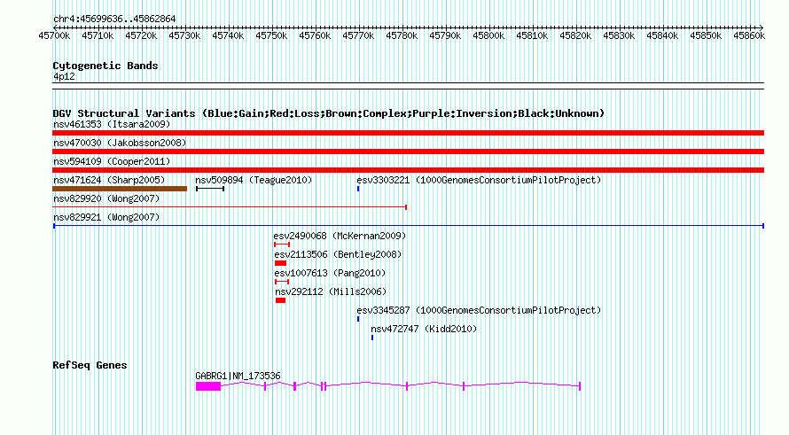Click the chr4:45699636..45862864 coordinates text
Viewport: 789px width, 435px height.
[114, 19]
